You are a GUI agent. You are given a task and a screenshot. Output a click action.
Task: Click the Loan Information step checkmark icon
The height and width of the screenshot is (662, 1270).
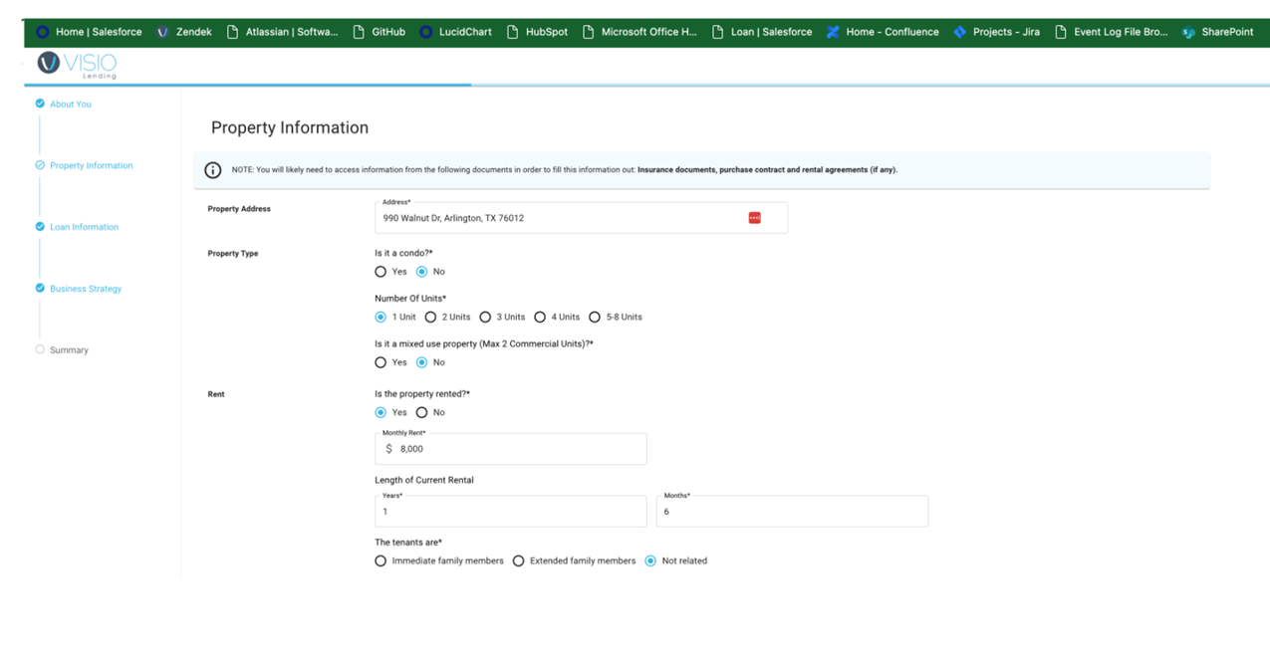tap(40, 227)
